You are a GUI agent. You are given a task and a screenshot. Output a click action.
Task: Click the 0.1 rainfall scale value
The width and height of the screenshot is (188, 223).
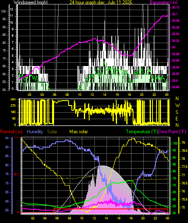pyautogui.click(x=17, y=175)
